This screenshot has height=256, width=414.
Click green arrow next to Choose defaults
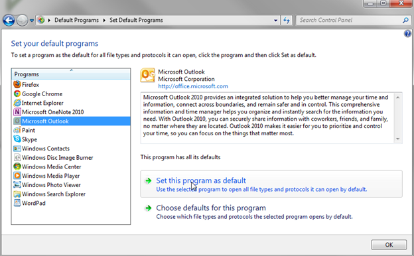(x=148, y=208)
